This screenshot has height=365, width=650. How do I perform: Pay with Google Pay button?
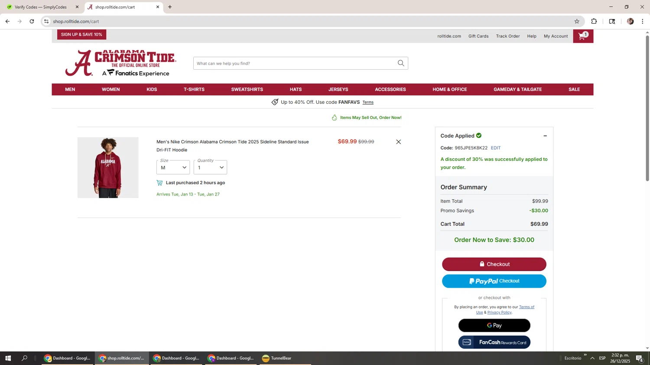(494, 326)
